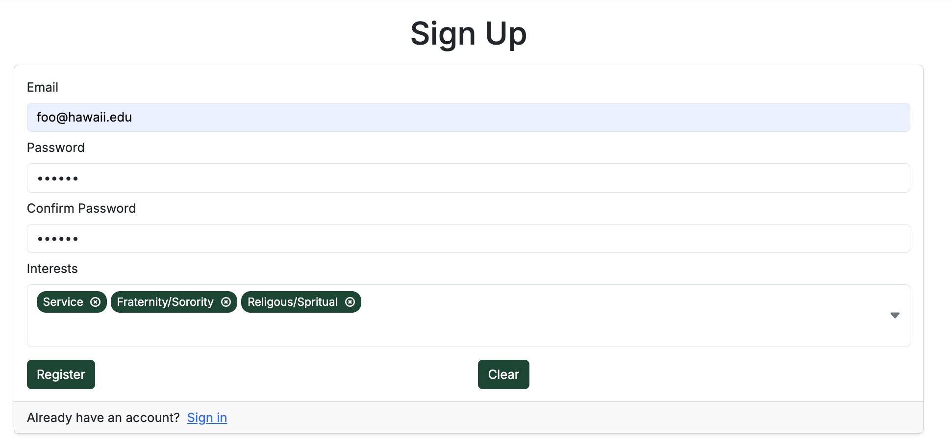
Task: Focus the Confirm Password input field
Action: pyautogui.click(x=468, y=239)
